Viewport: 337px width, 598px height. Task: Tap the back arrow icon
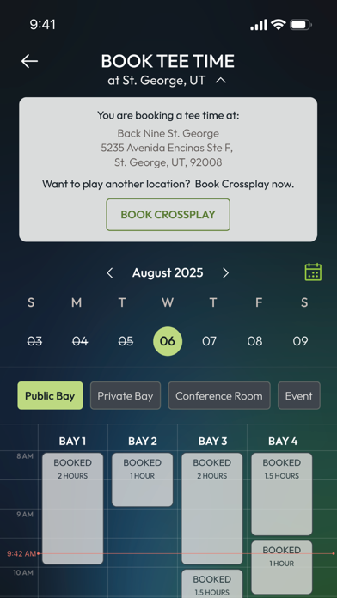[29, 61]
